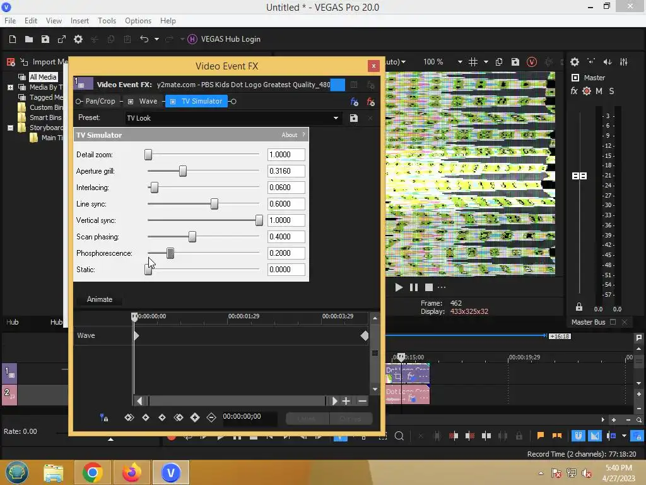Click the keyframe timeline zoom in plus
This screenshot has height=485, width=646.
pyautogui.click(x=346, y=401)
